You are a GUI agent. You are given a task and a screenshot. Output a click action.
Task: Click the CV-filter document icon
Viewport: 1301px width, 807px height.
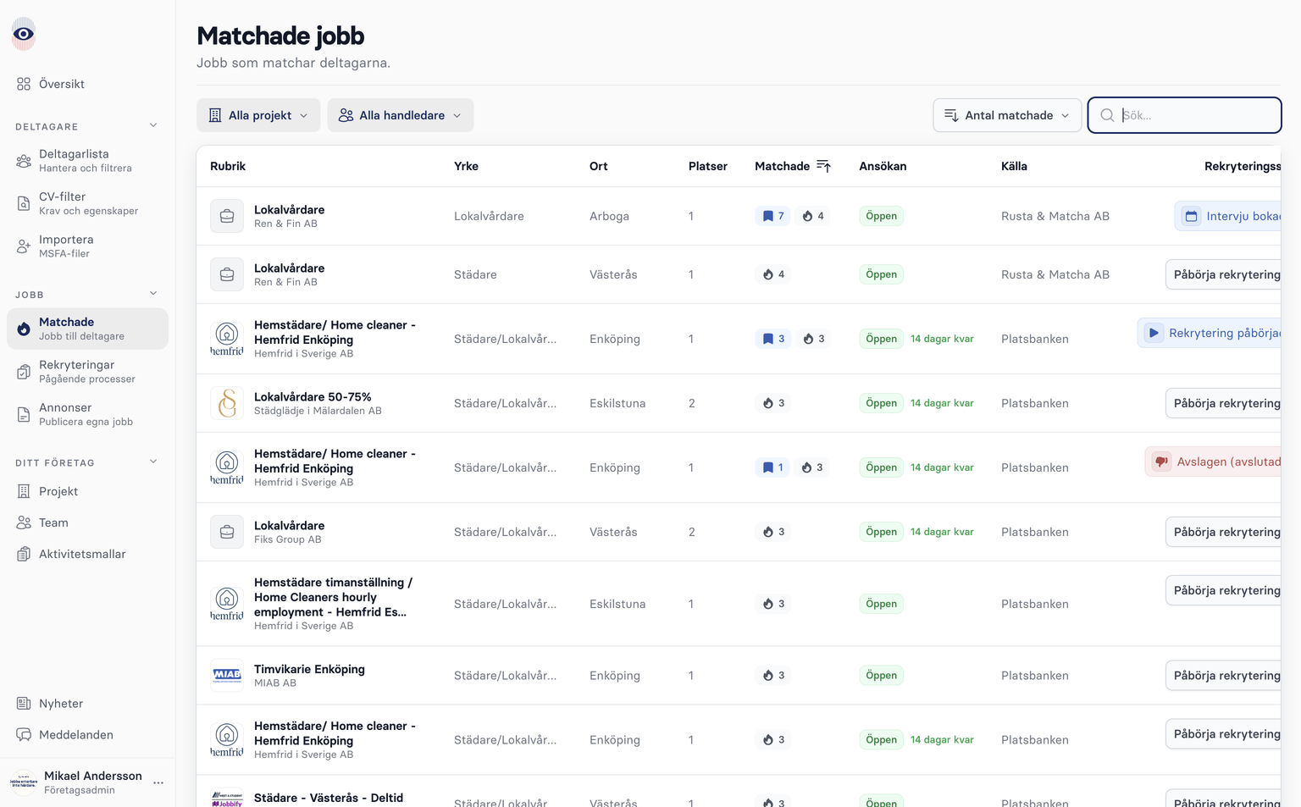pyautogui.click(x=23, y=202)
